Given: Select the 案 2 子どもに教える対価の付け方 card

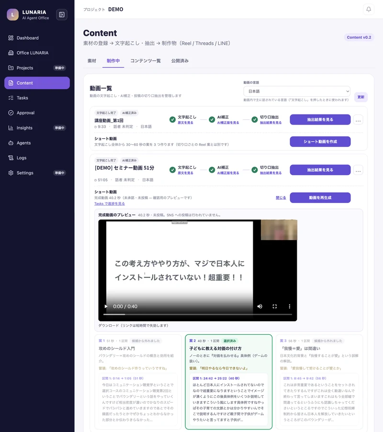Looking at the screenshot, I should click(228, 382).
